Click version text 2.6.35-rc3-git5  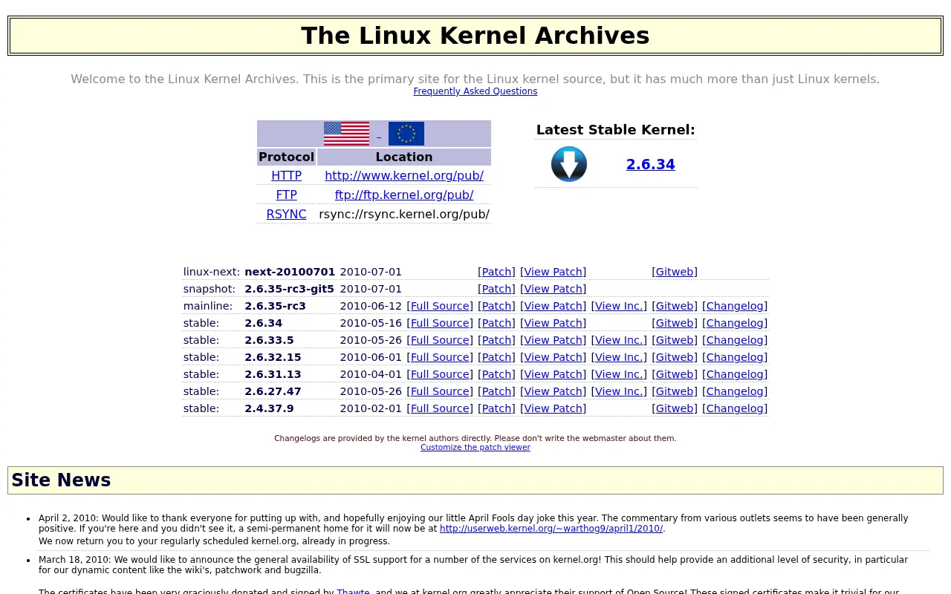tap(290, 289)
